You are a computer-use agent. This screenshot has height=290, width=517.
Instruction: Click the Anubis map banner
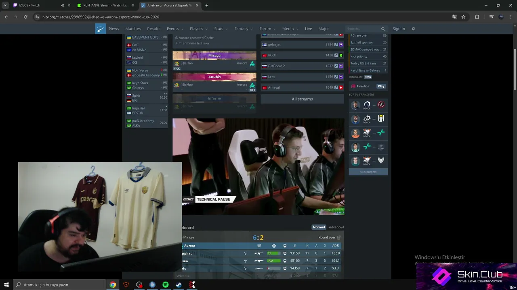(x=214, y=77)
